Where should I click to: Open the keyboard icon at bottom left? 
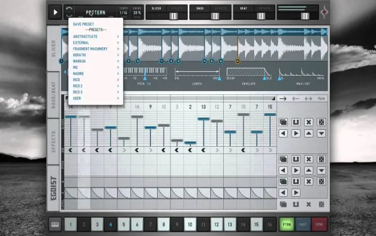tap(55, 224)
